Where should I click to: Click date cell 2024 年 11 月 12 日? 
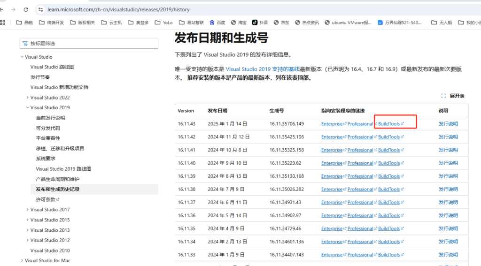(x=229, y=137)
